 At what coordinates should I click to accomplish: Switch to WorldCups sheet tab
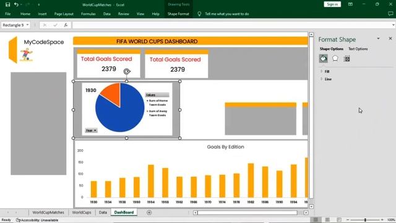pos(82,212)
